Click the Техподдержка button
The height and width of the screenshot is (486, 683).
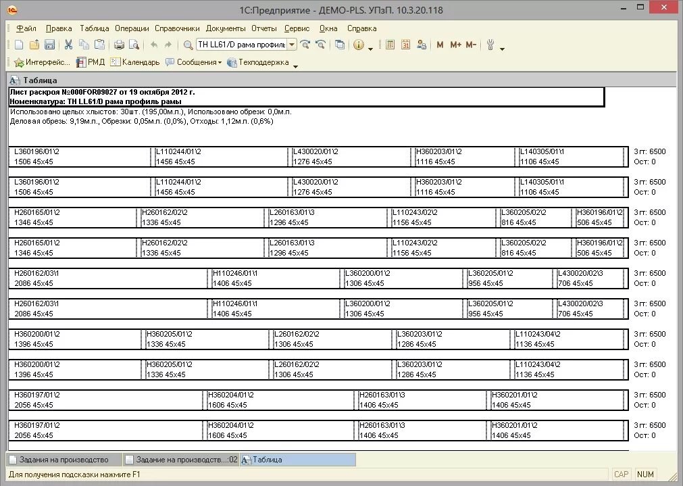tap(258, 62)
